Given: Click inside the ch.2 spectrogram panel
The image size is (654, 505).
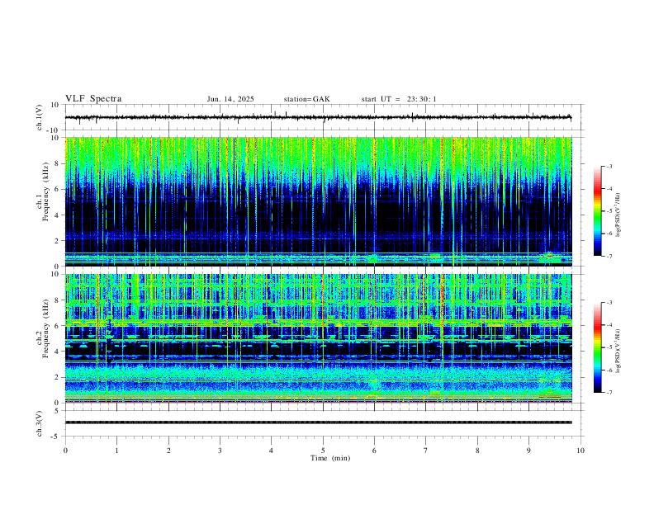Looking at the screenshot, I should coord(318,338).
